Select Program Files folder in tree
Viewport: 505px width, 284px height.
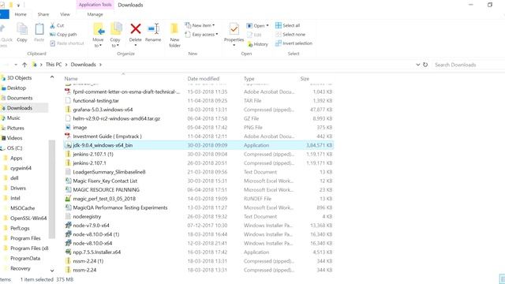(25, 238)
